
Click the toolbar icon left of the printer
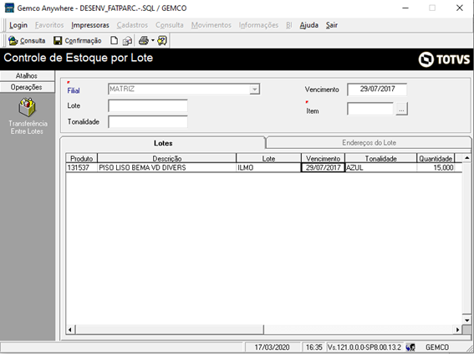(127, 40)
